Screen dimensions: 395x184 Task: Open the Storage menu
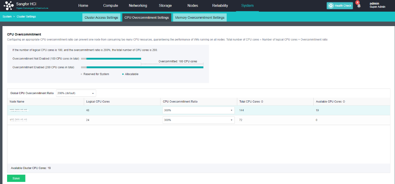coord(165,6)
